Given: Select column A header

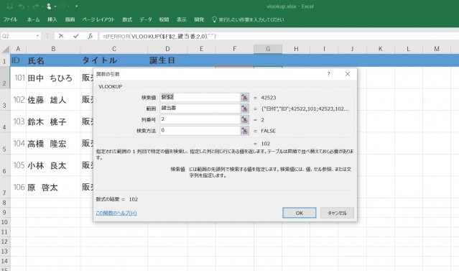Looking at the screenshot, I should pyautogui.click(x=18, y=49).
